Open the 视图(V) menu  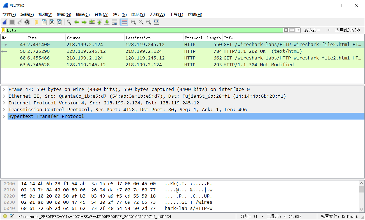(x=45, y=15)
